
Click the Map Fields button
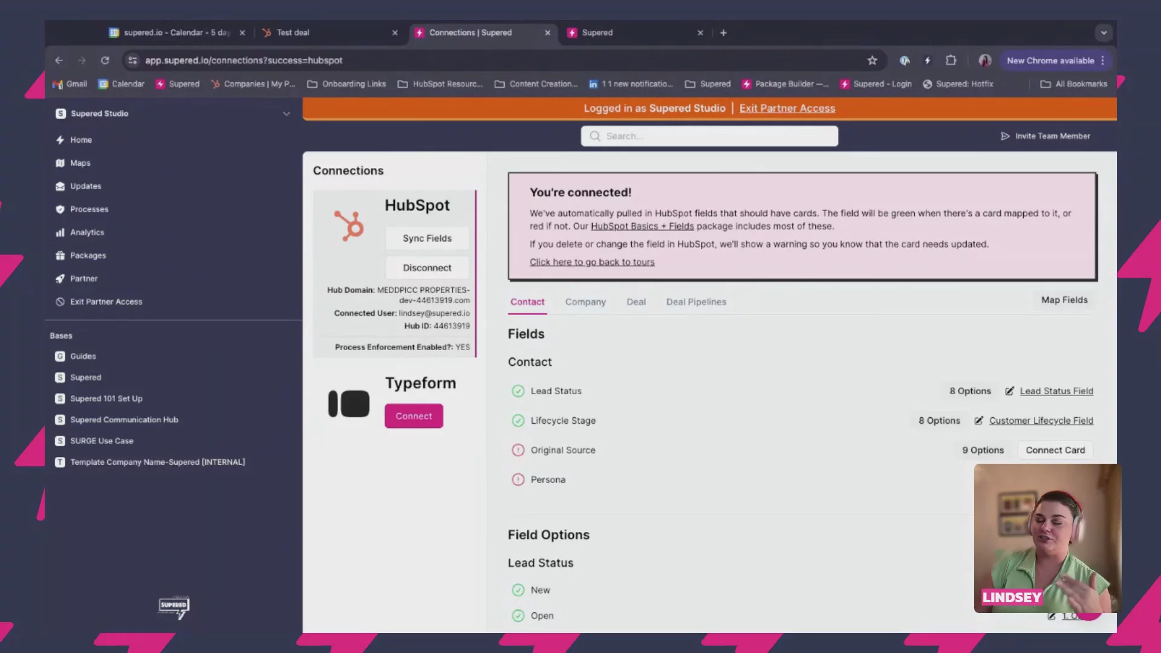tap(1064, 300)
